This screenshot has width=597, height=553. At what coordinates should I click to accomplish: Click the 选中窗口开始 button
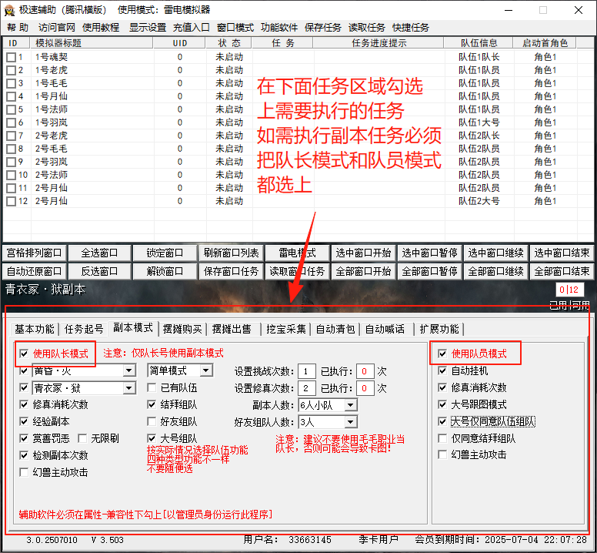point(363,253)
